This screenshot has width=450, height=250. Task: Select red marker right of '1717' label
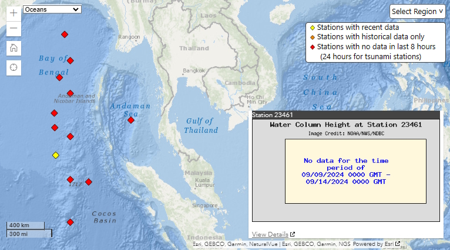coord(89,182)
